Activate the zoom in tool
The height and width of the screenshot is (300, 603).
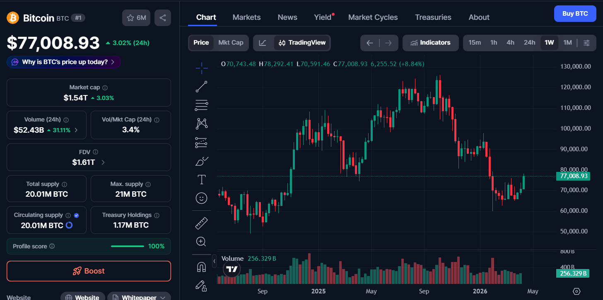click(202, 241)
